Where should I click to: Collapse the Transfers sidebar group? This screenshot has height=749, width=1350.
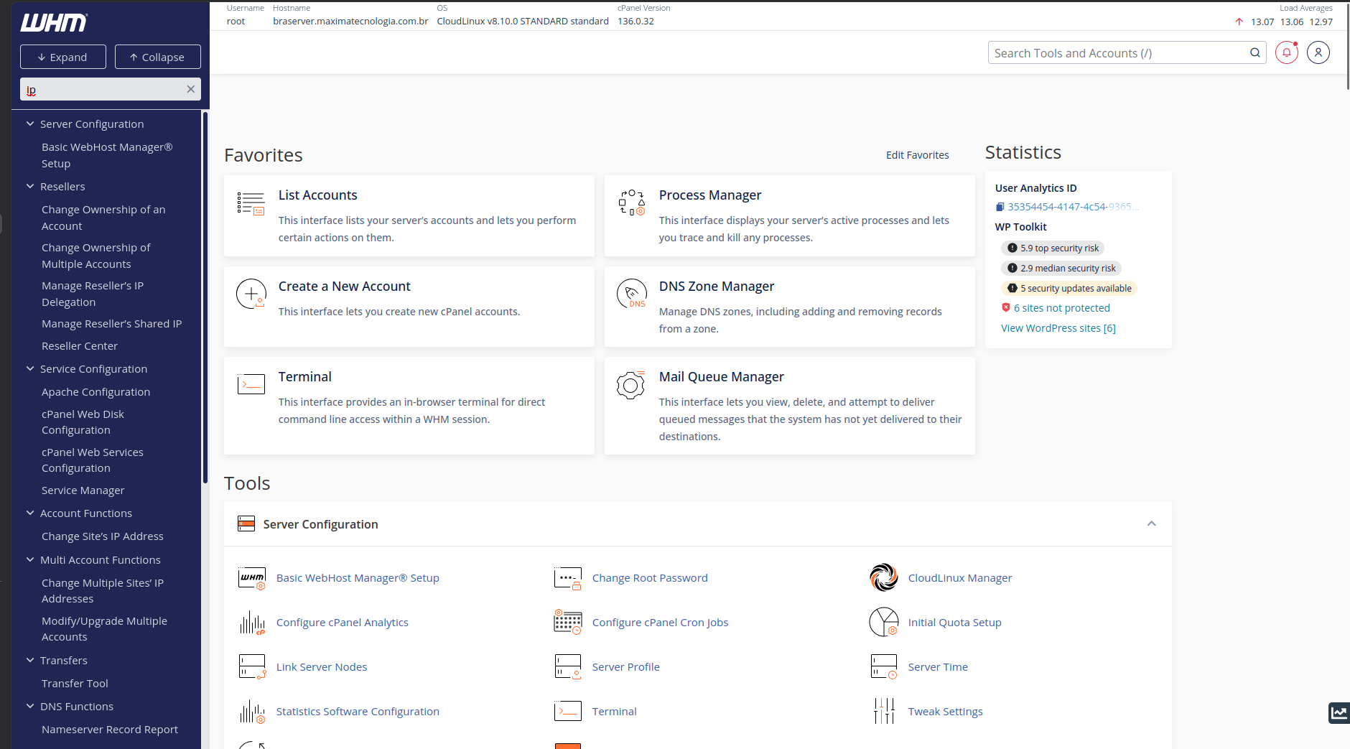pyautogui.click(x=30, y=660)
